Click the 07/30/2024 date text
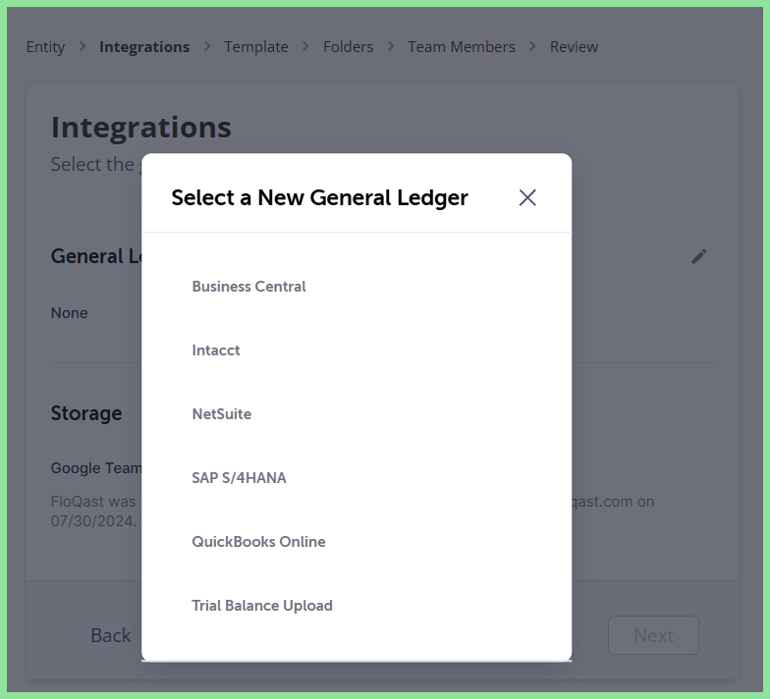This screenshot has width=770, height=699. (x=93, y=520)
